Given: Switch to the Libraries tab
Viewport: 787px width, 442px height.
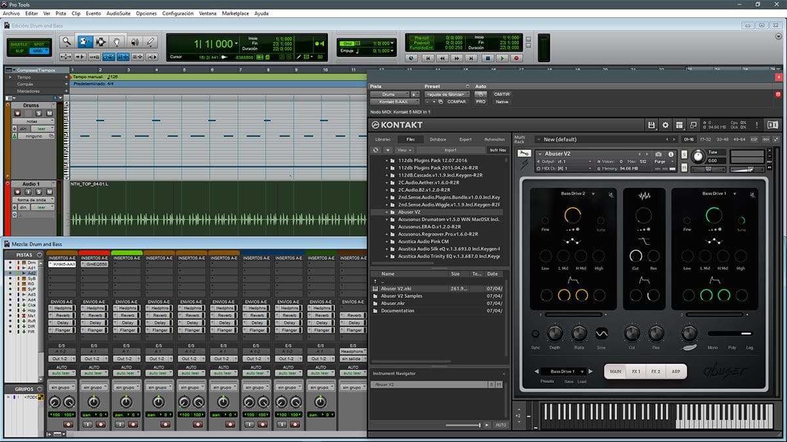Looking at the screenshot, I should (383, 139).
